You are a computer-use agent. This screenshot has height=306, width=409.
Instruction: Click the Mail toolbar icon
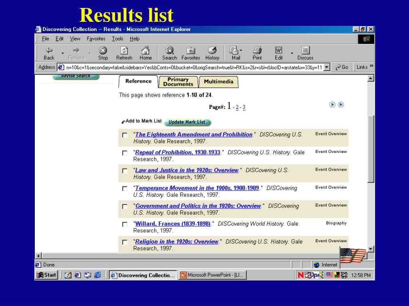[235, 53]
